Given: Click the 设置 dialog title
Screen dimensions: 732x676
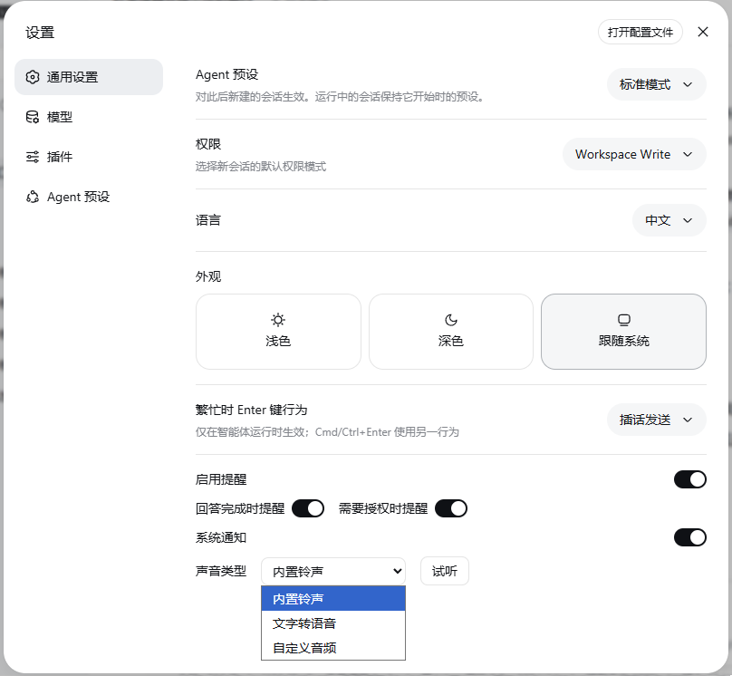Looking at the screenshot, I should [x=40, y=33].
